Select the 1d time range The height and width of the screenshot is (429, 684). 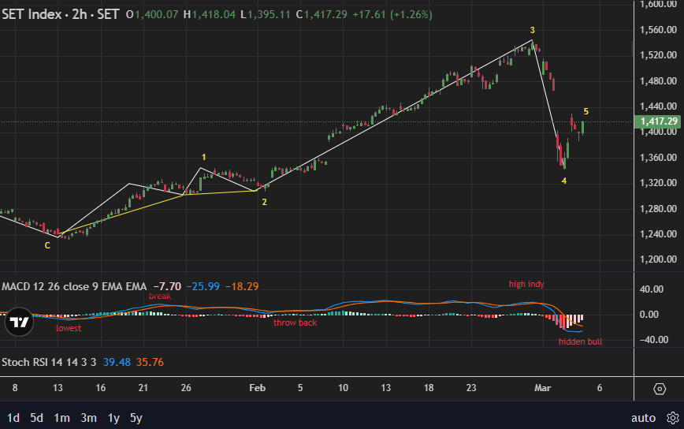pyautogui.click(x=13, y=418)
